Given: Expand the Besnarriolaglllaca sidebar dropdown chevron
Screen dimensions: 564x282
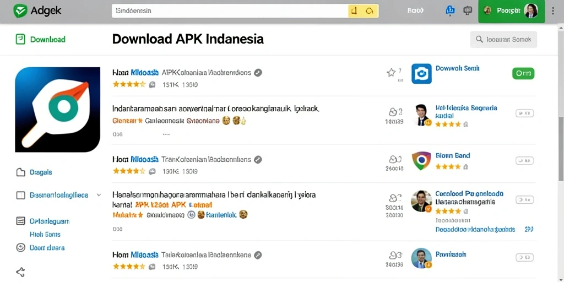Looking at the screenshot, I should 99,196.
